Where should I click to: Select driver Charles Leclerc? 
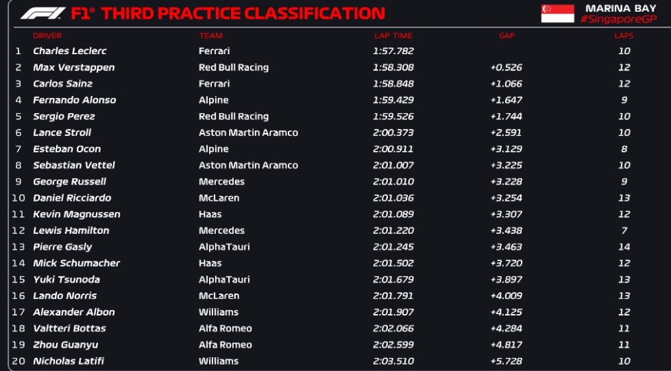[x=70, y=51]
